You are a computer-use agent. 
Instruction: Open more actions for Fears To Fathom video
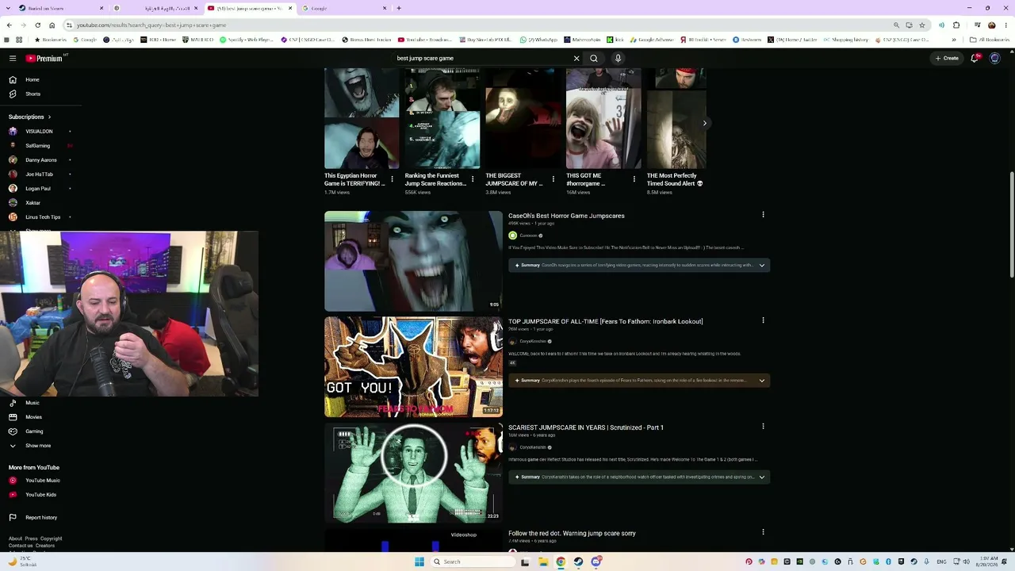(763, 320)
